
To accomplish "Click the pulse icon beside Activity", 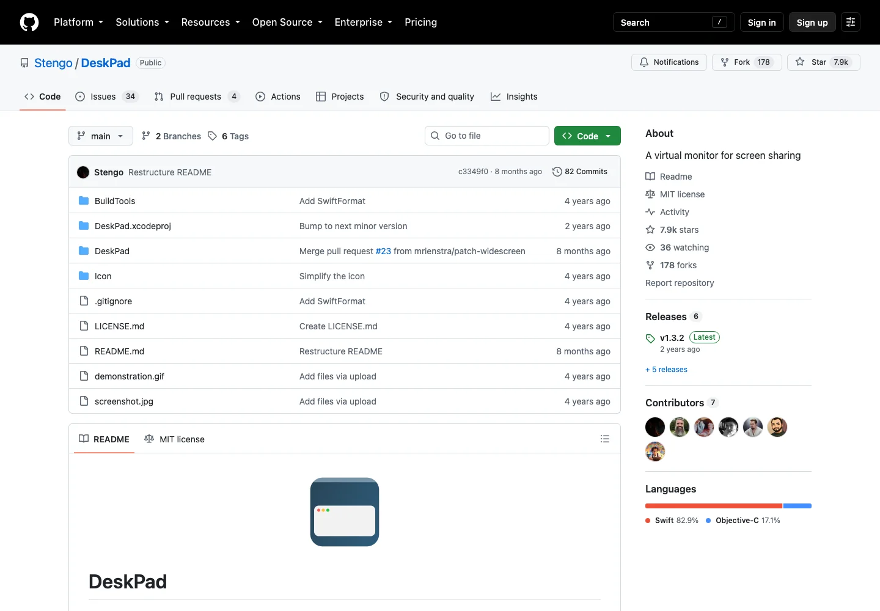I will (x=650, y=212).
